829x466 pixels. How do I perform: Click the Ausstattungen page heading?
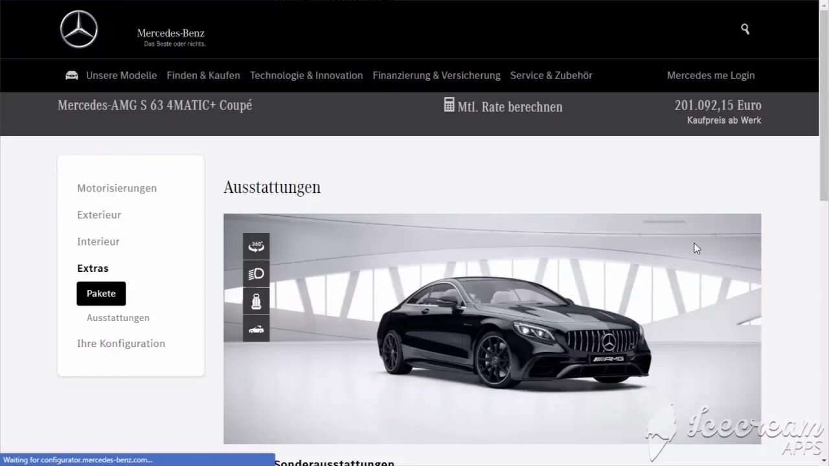point(272,188)
